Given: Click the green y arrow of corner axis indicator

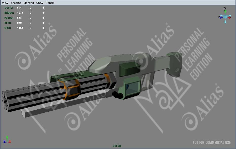Looking at the screenshot, I should click(x=7, y=137).
